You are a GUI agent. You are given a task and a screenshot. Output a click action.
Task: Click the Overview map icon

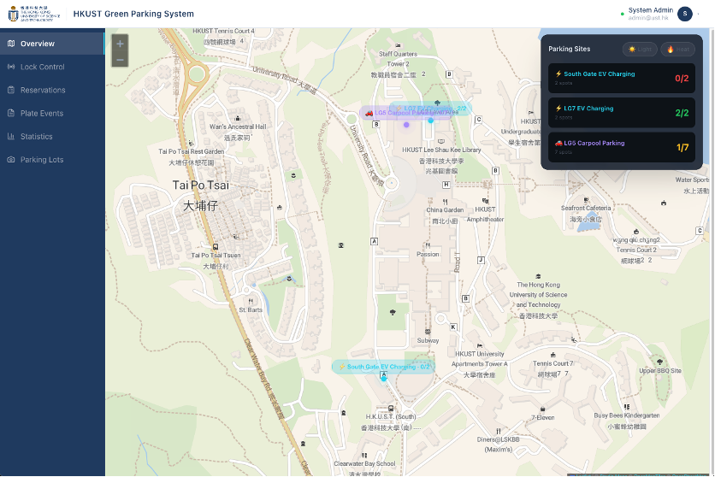(x=11, y=44)
